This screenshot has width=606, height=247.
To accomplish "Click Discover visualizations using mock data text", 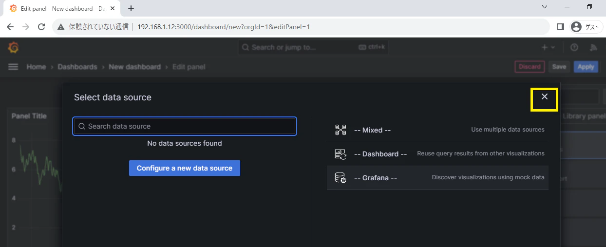I will coord(488,177).
